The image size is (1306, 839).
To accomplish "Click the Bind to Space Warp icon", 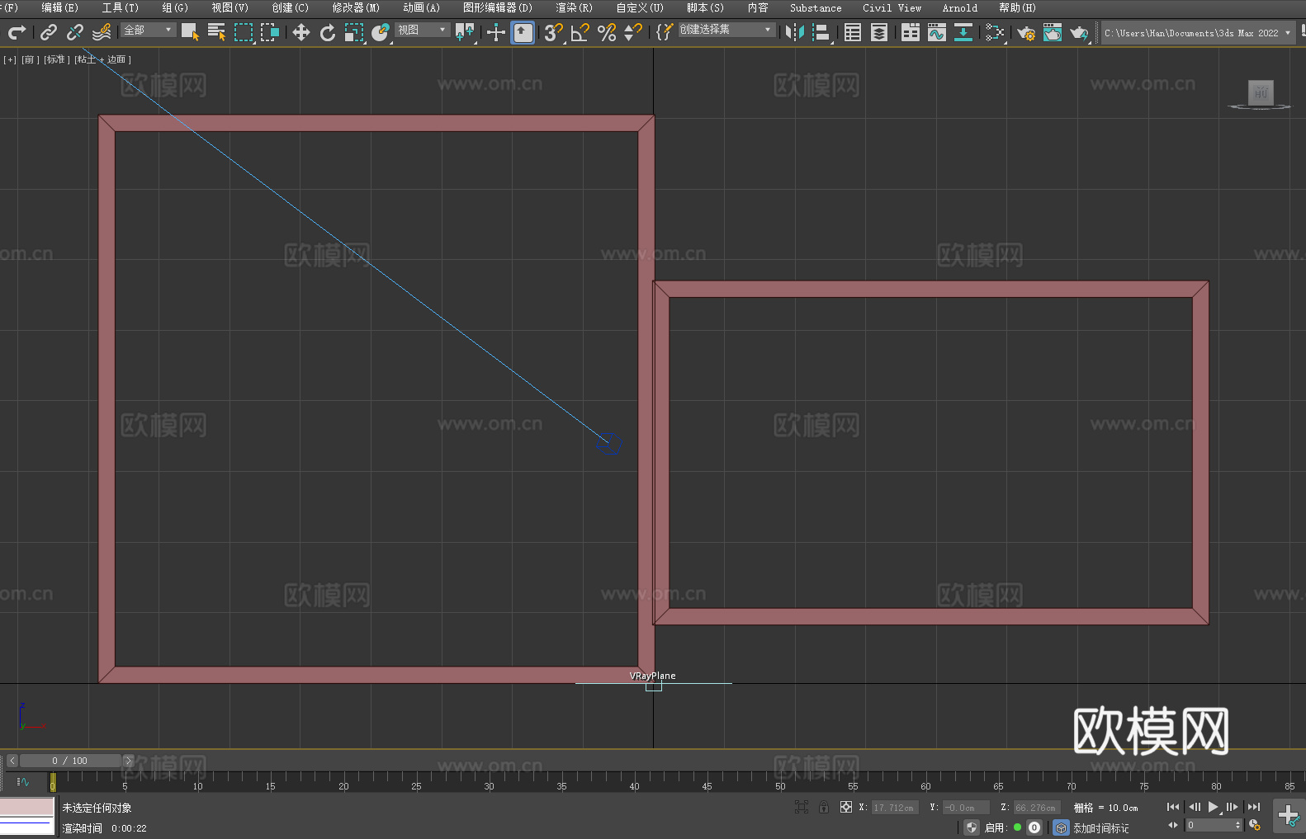I will pos(102,32).
